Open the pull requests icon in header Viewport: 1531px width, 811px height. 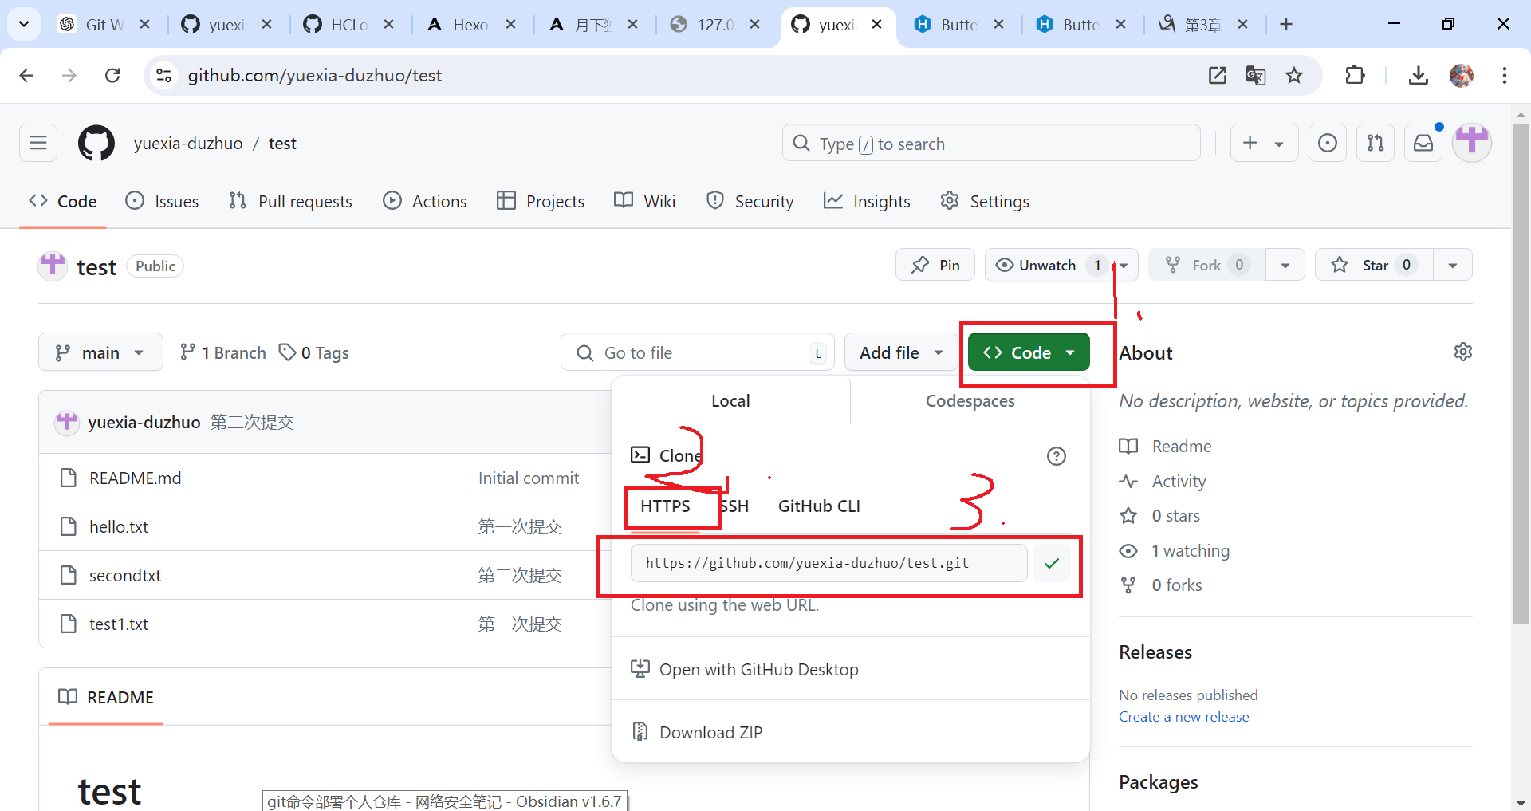point(1376,144)
